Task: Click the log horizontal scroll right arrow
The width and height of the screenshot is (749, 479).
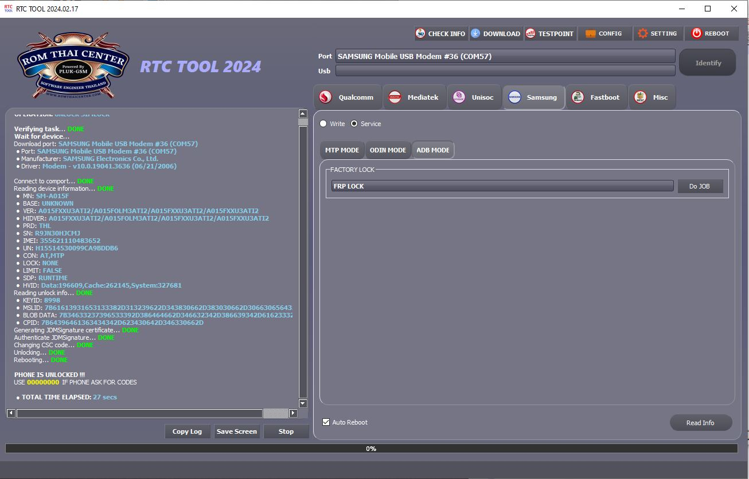Action: point(293,413)
